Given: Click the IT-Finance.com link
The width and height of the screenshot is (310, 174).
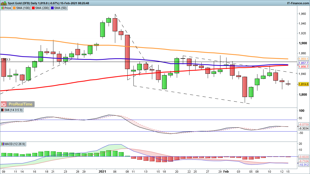Looking at the screenshot, I should [x=298, y=3].
